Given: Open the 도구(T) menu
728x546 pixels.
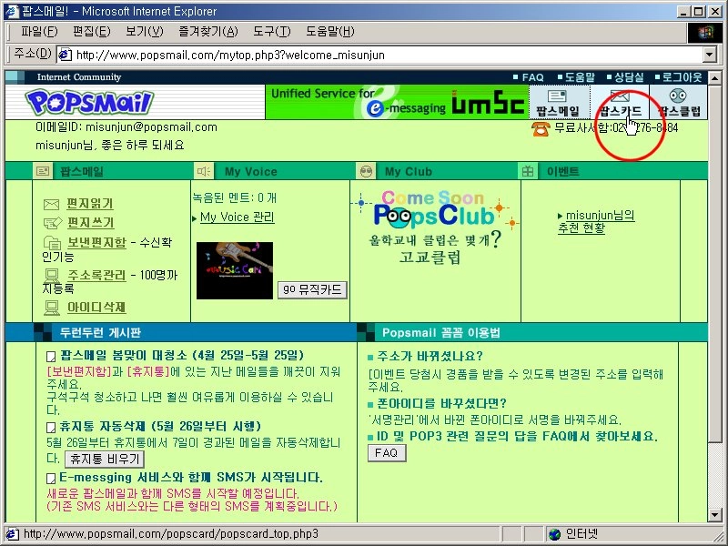Looking at the screenshot, I should (271, 32).
